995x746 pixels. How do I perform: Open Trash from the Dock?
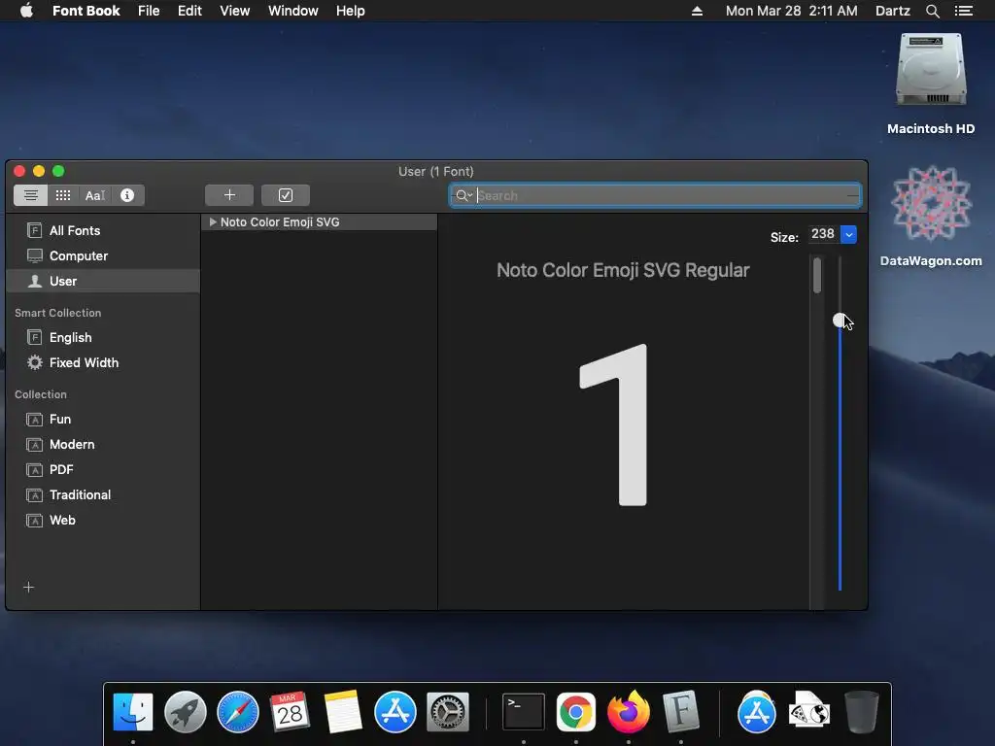click(x=861, y=712)
